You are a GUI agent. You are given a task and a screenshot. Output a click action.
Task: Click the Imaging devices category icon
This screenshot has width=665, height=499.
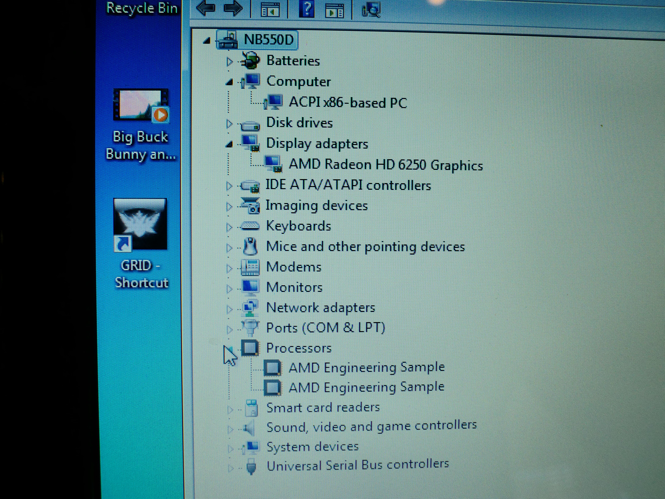click(250, 205)
